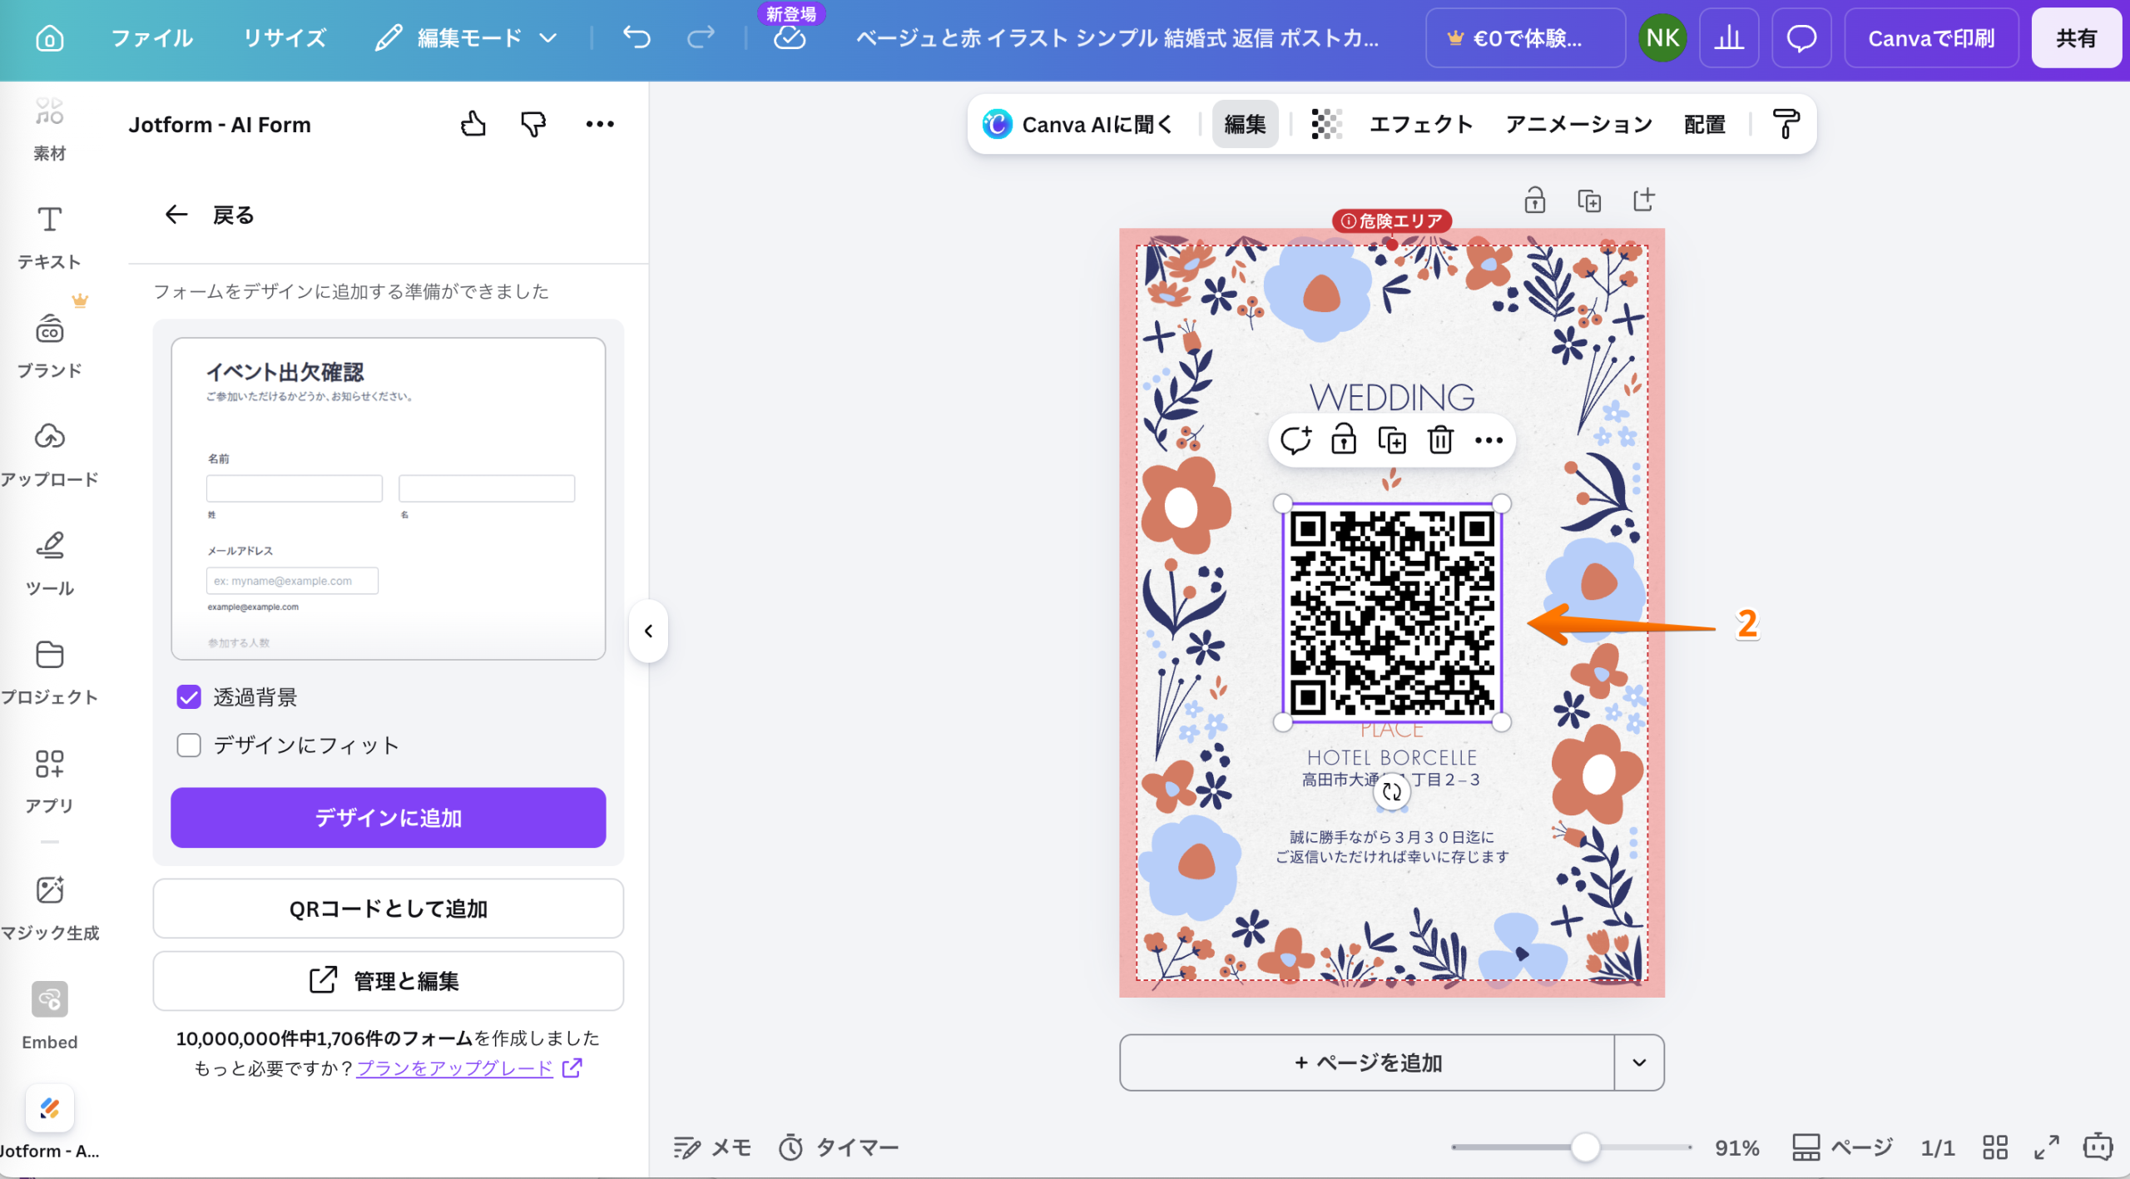Lock the page with lock icon
Viewport: 2130px width, 1179px height.
(x=1534, y=201)
